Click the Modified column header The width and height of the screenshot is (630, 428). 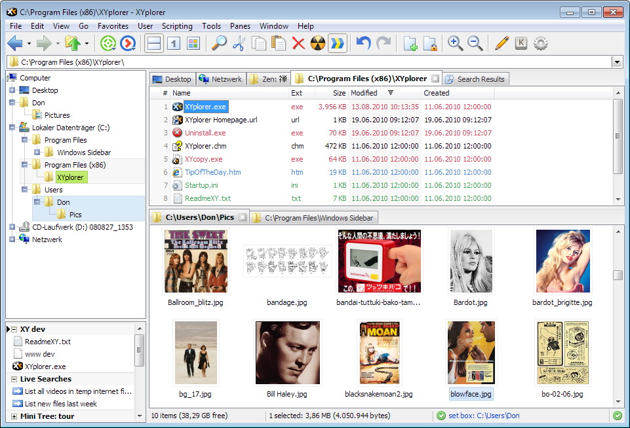tap(364, 93)
